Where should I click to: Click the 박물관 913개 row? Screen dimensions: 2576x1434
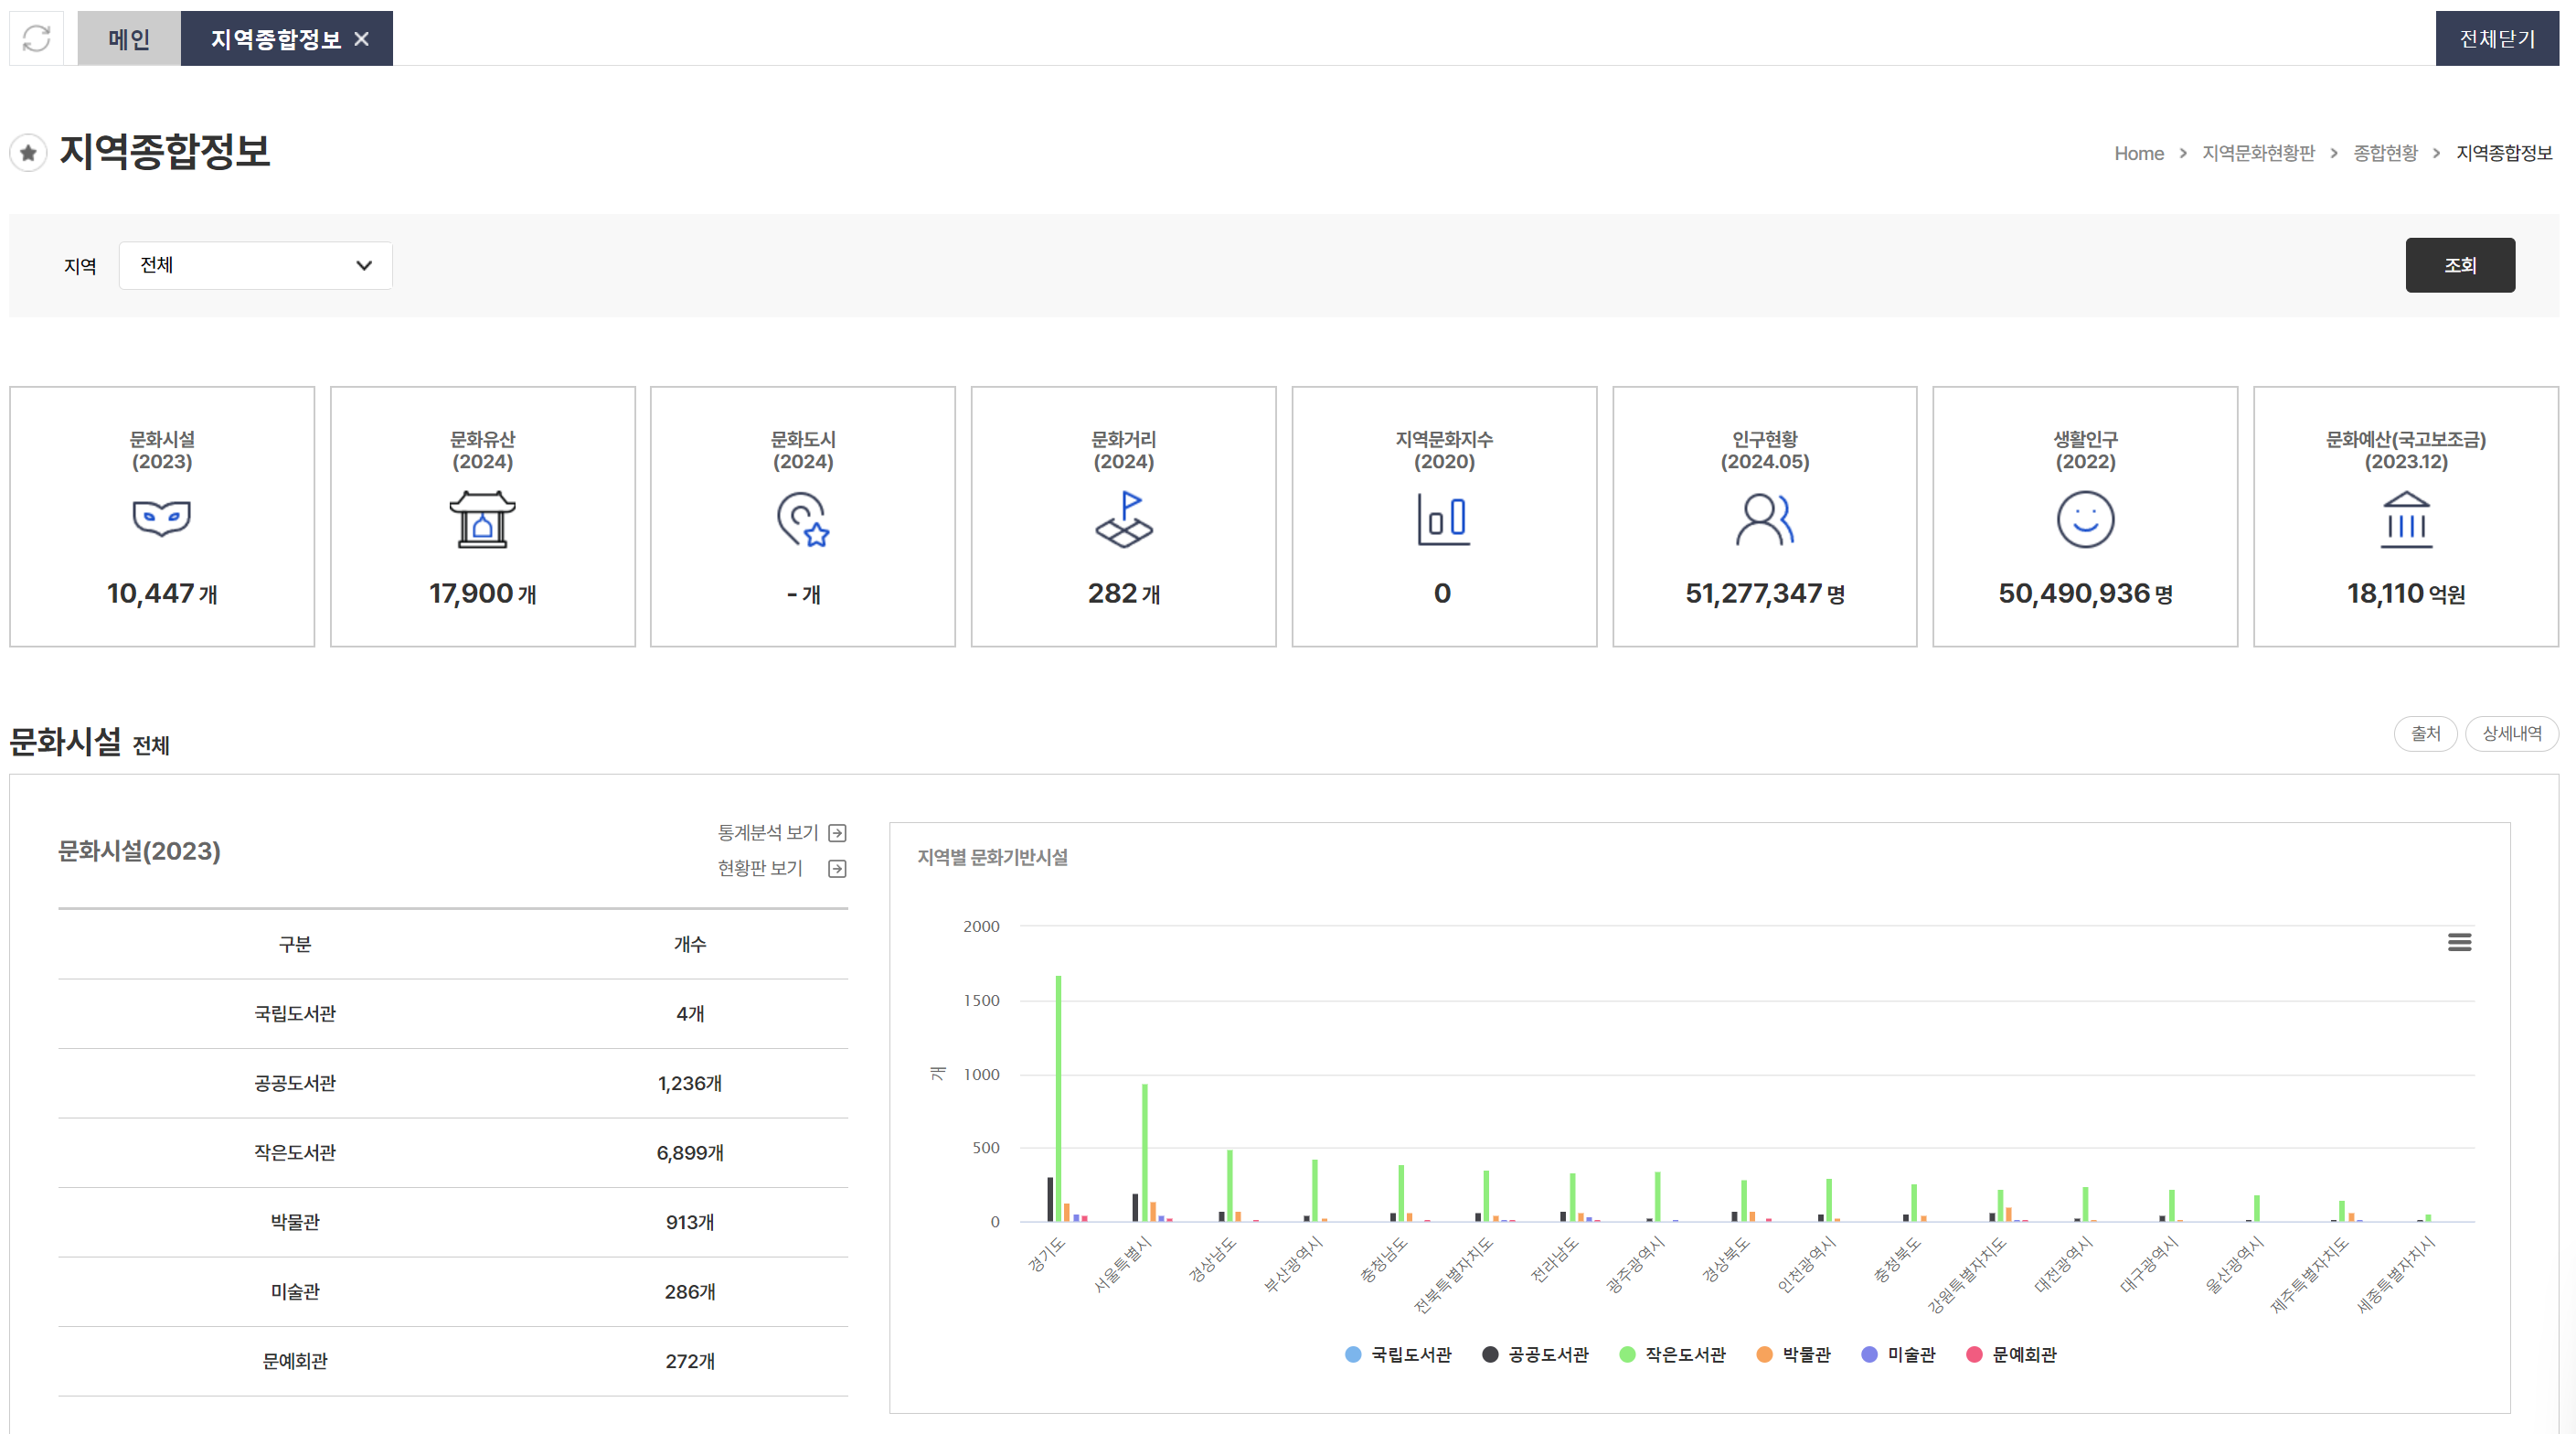[x=453, y=1222]
